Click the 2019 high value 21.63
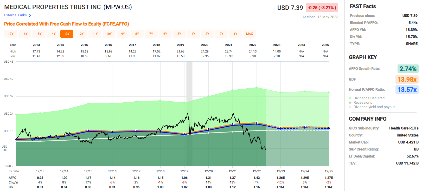This screenshot has height=191, width=422. (181, 51)
